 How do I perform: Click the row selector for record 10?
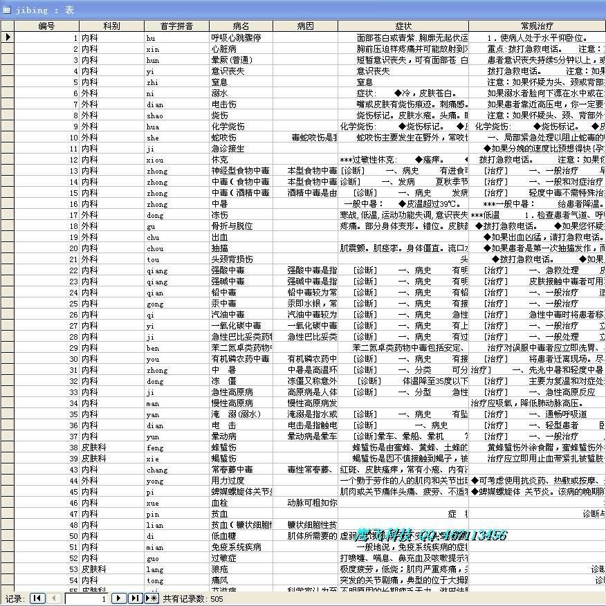tap(7, 137)
